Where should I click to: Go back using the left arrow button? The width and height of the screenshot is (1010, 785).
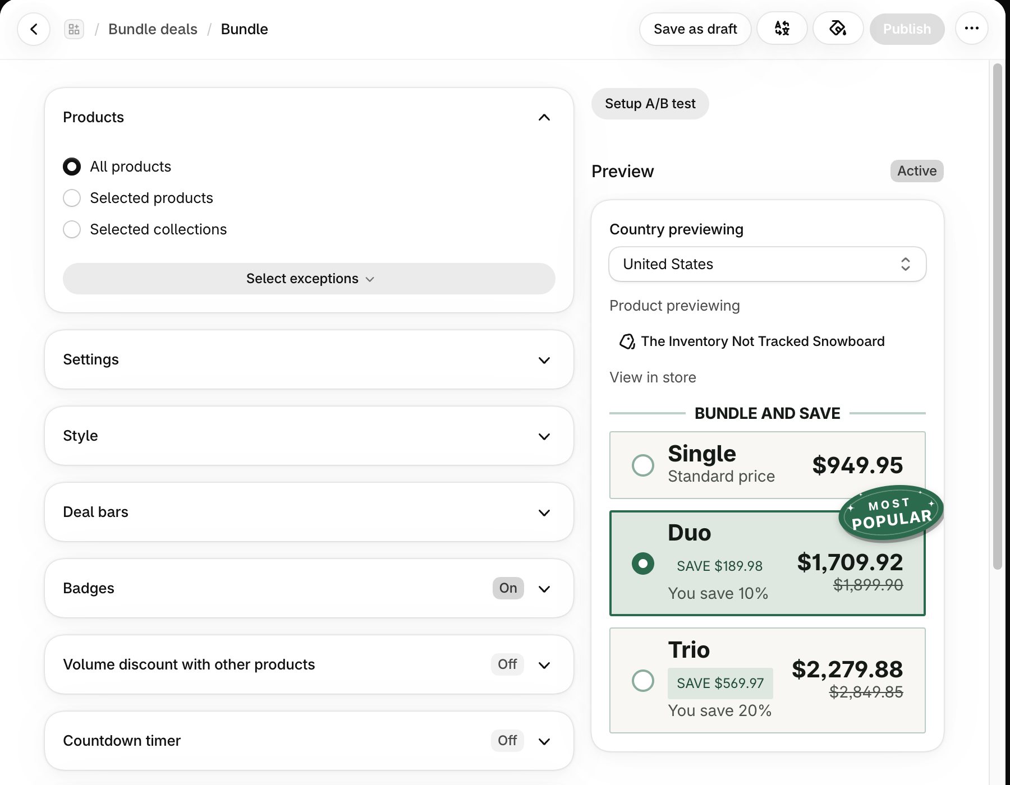[x=34, y=29]
